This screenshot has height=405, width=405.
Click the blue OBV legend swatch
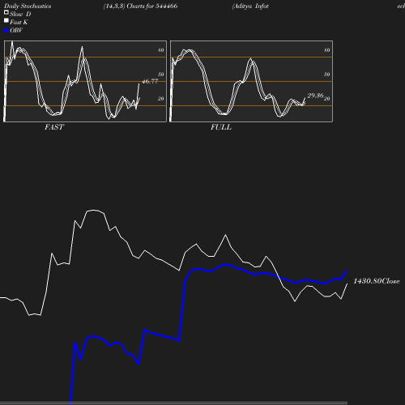[6, 31]
